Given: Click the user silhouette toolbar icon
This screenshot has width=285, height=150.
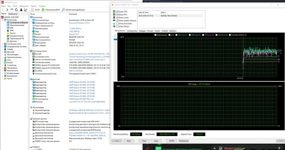Looking at the screenshot, I should (x=21, y=10).
